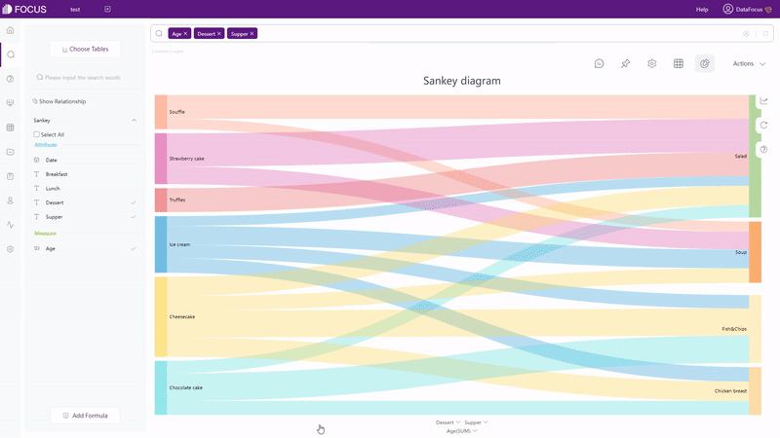Focus the main search bar

click(461, 34)
